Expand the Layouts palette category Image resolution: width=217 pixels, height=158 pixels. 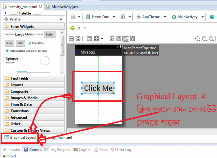pos(34,85)
